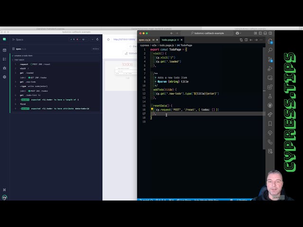Open the tree icon in the activity bar
The width and height of the screenshot is (303, 227).
[x=270, y=133]
